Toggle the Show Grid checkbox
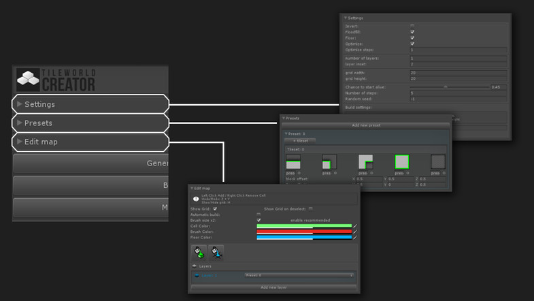 coord(215,208)
